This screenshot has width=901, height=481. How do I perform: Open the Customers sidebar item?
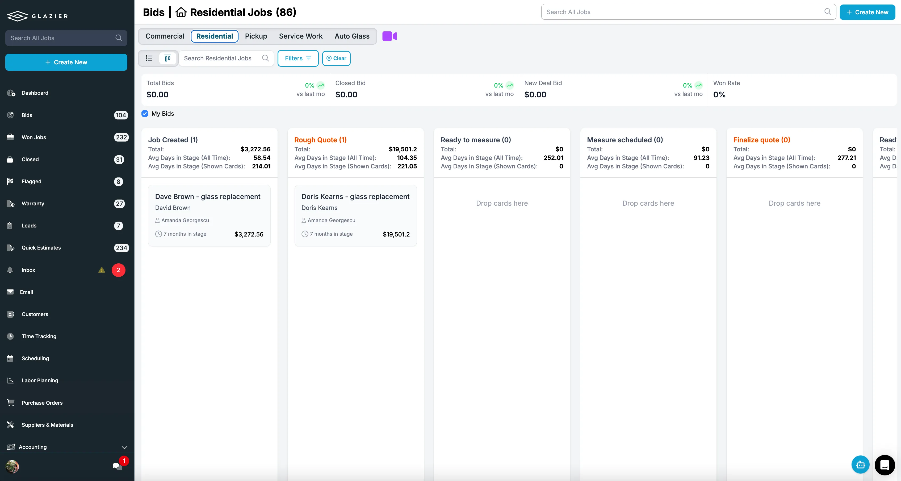point(67,314)
